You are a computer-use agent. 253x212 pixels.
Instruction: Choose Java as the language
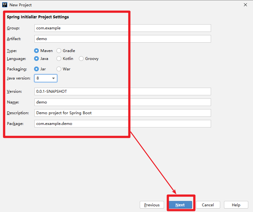pyautogui.click(x=41, y=59)
